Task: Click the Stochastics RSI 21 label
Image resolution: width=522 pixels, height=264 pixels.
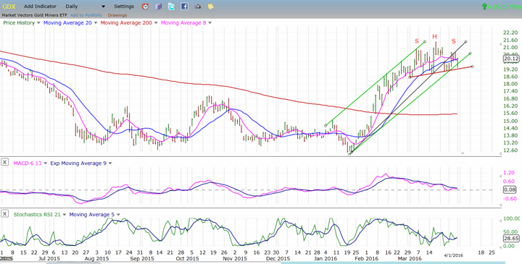Action: [x=37, y=215]
